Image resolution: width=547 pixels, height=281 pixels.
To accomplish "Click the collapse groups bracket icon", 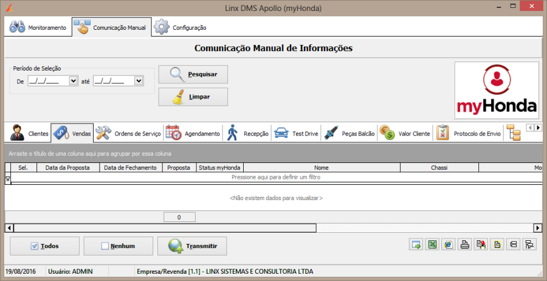I will tap(513, 245).
